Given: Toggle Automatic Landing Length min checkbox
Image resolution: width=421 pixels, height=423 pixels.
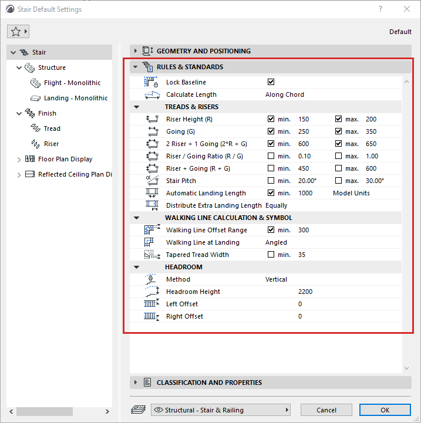Looking at the screenshot, I should [271, 193].
